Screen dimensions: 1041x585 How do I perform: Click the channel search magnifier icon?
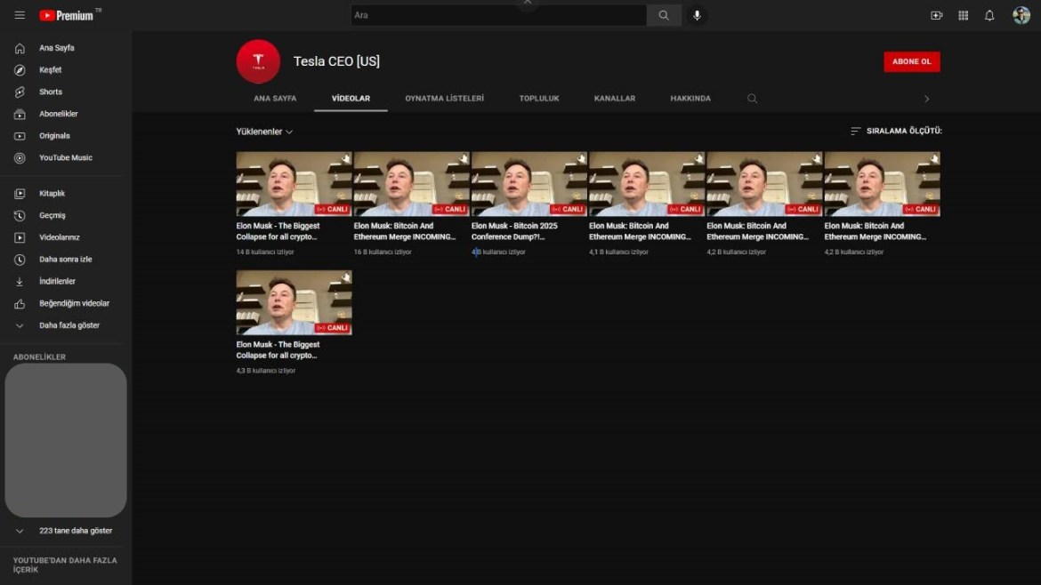pos(752,98)
